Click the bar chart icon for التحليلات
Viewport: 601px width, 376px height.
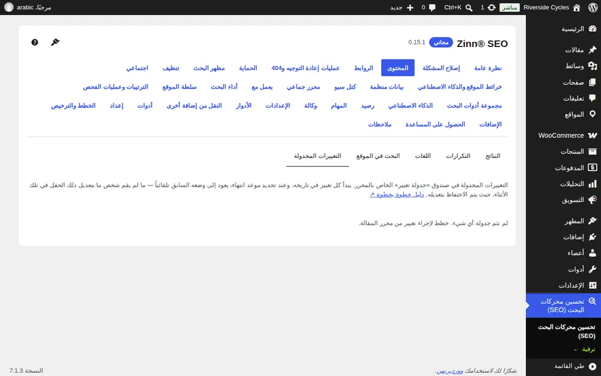point(593,184)
